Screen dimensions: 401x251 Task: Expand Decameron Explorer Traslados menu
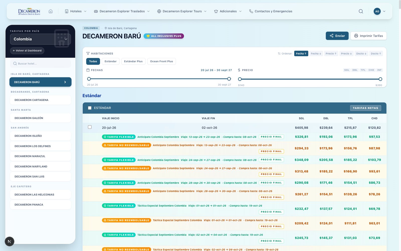[122, 11]
